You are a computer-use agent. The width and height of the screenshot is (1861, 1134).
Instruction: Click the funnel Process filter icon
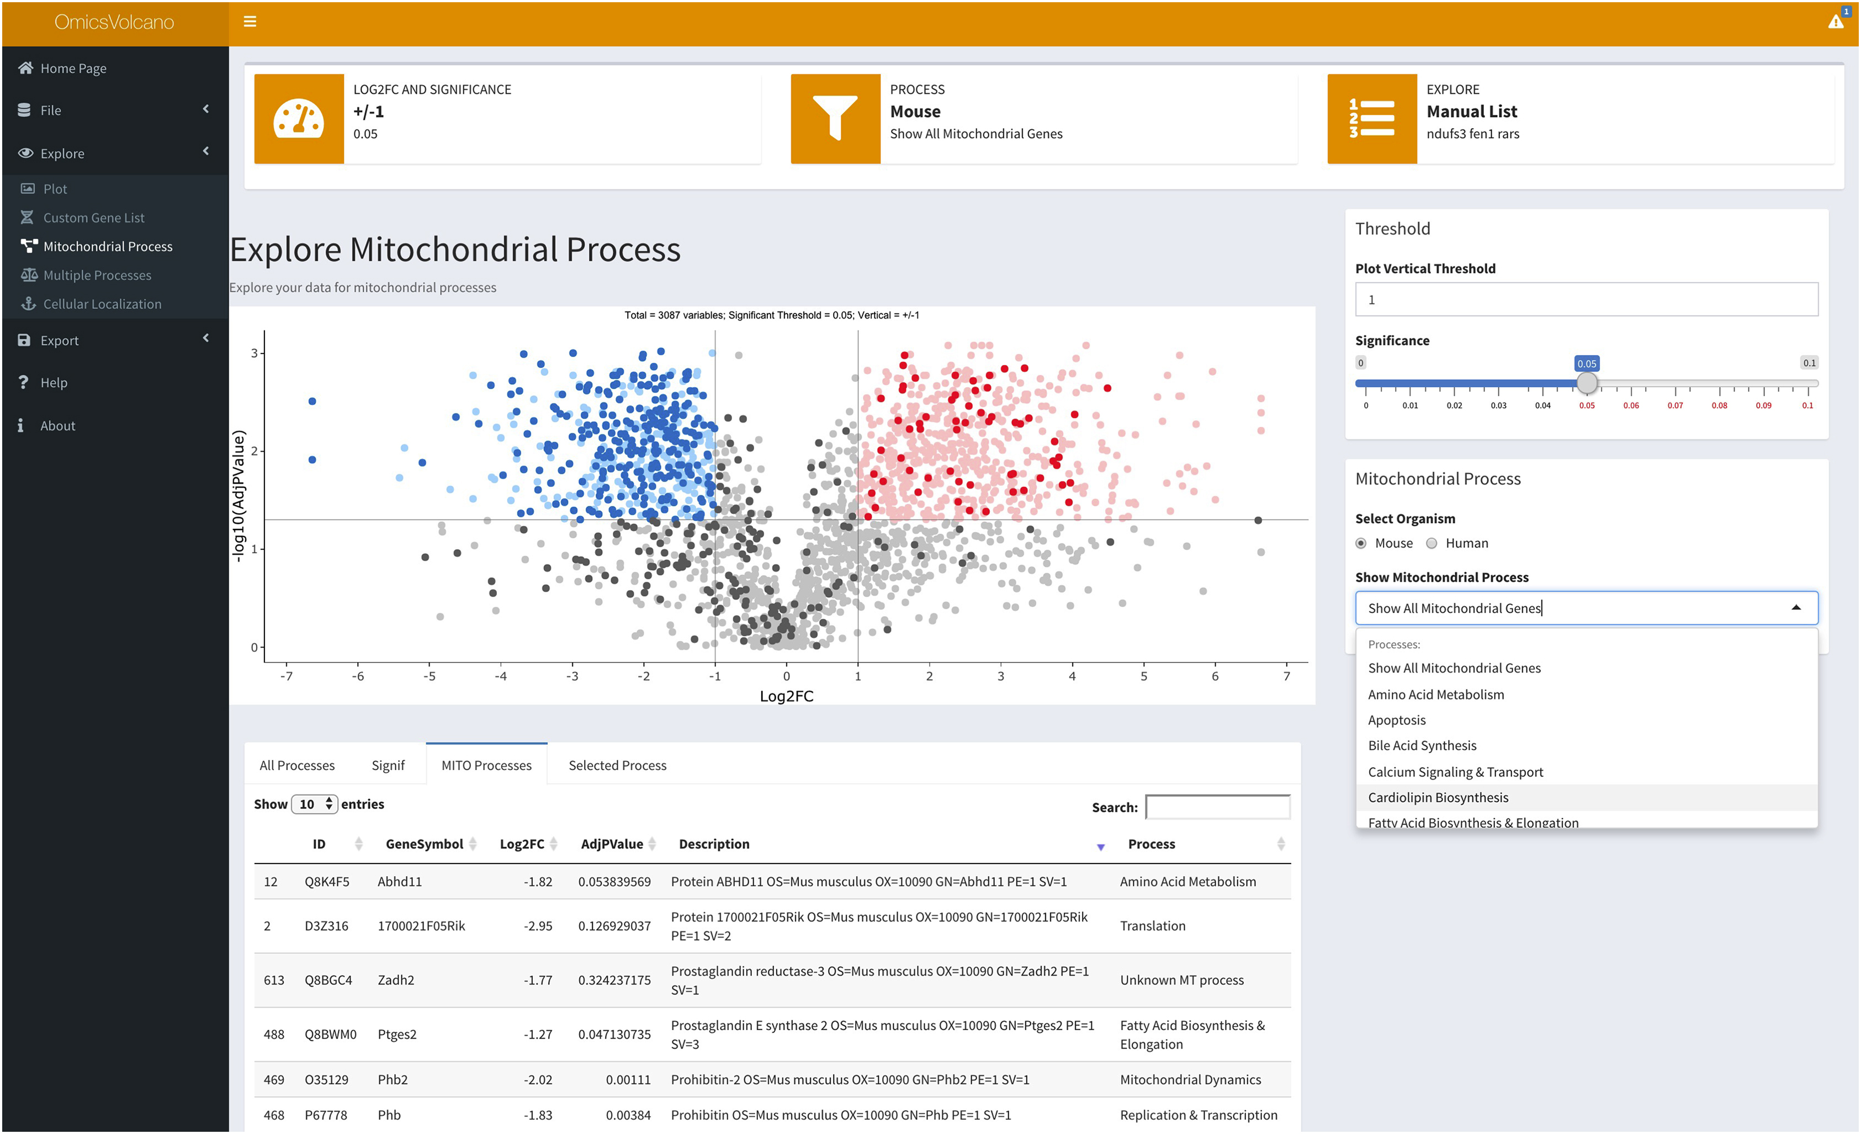tap(835, 119)
